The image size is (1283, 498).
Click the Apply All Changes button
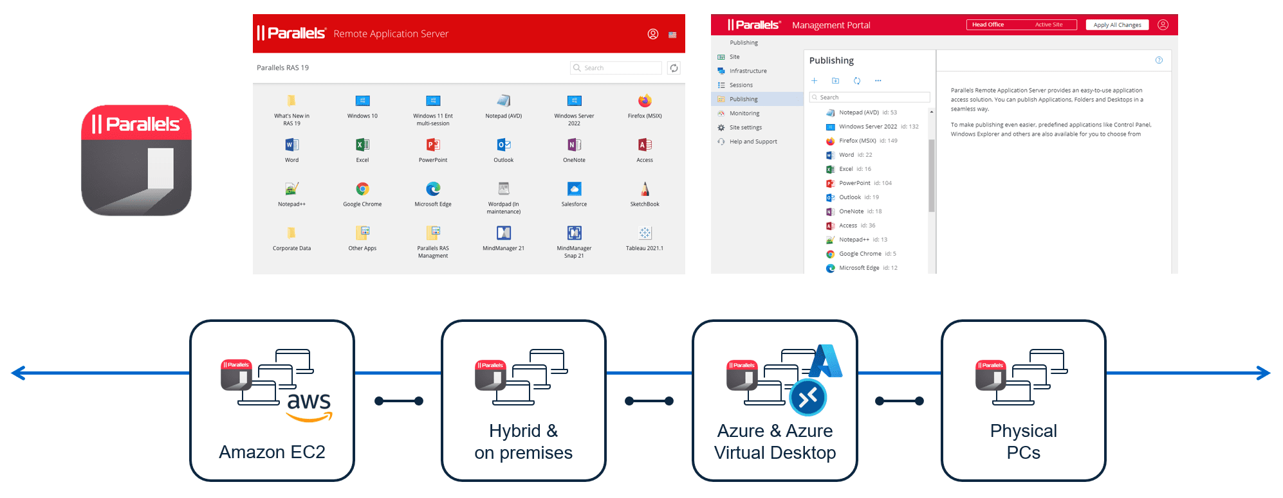point(1117,25)
